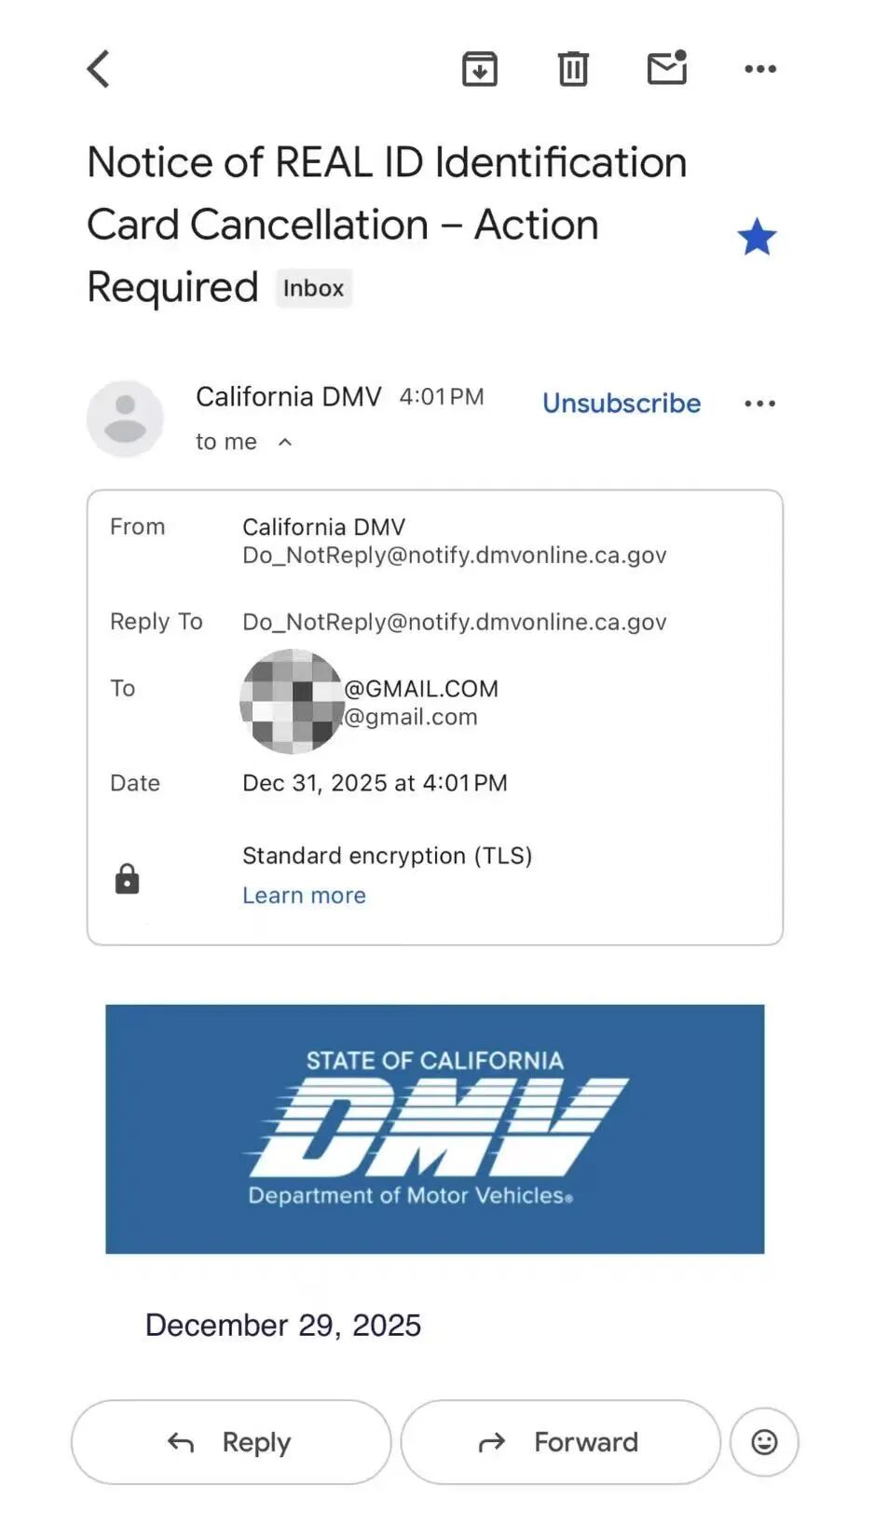Screen dimensions: 888x1526
Task: Tap the Inbox label tag
Action: click(x=313, y=289)
